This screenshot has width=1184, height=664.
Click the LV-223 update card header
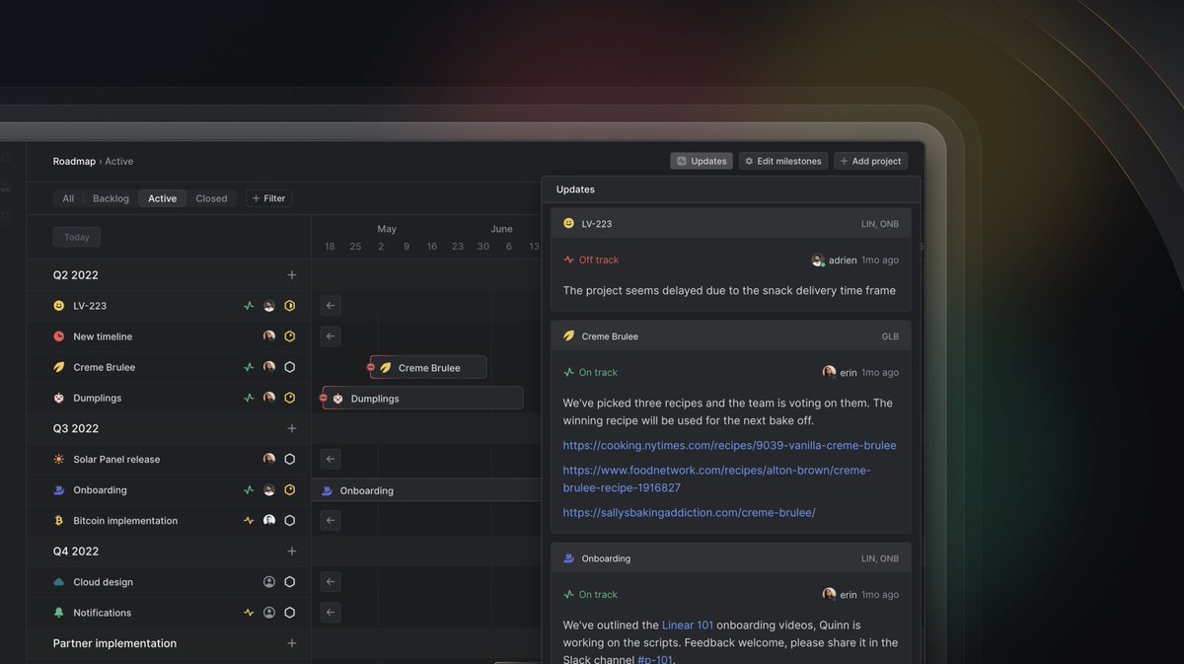coord(731,224)
